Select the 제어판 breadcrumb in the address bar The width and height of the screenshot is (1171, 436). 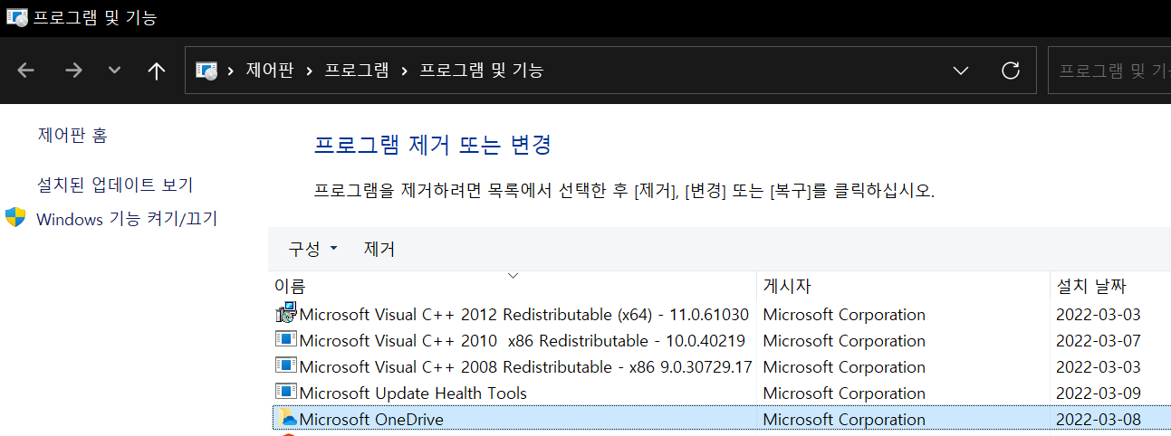(270, 71)
